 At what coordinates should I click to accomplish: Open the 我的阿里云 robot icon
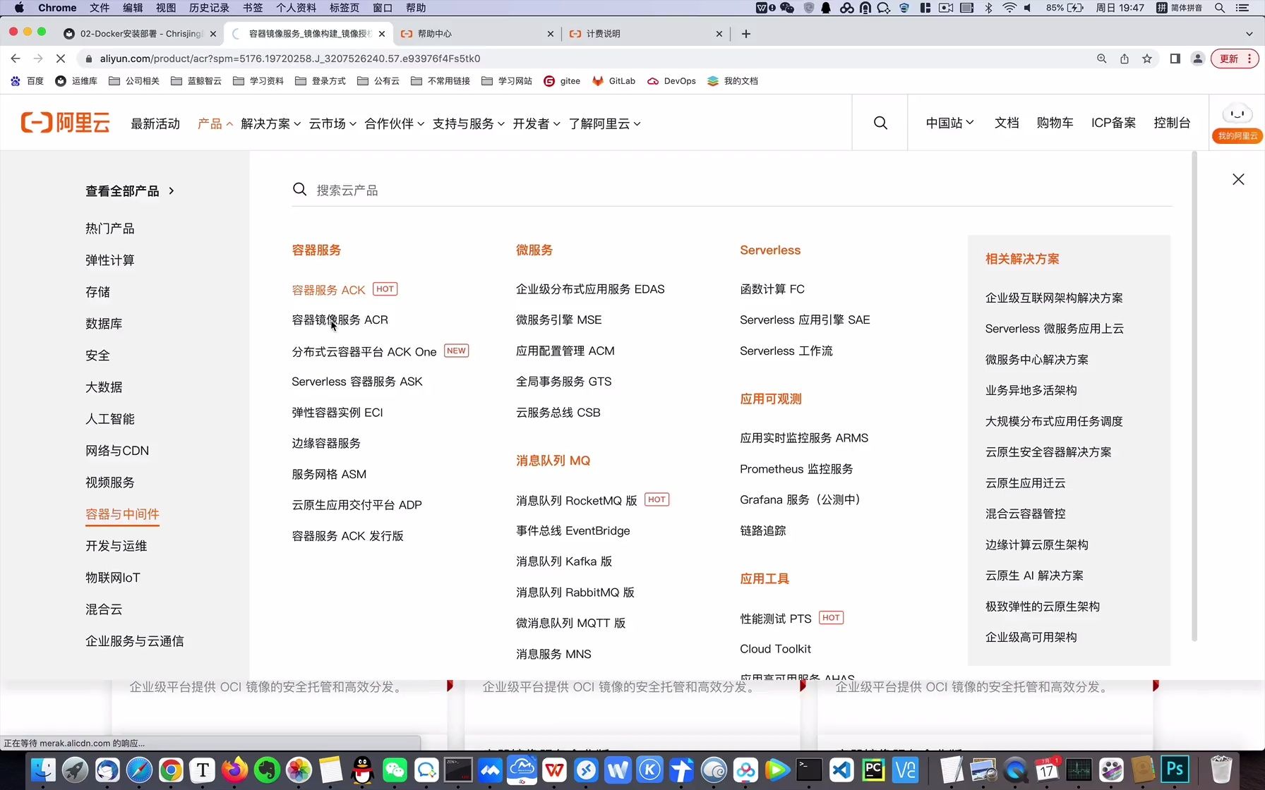pos(1237,122)
